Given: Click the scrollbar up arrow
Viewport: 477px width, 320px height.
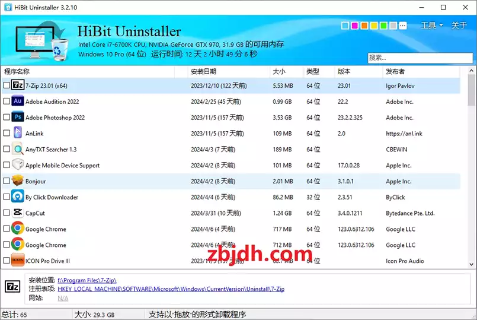Looking at the screenshot, I should 471,71.
